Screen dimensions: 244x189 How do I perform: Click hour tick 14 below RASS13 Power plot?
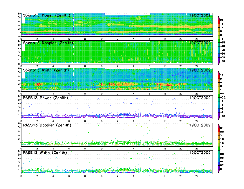pos(133,121)
